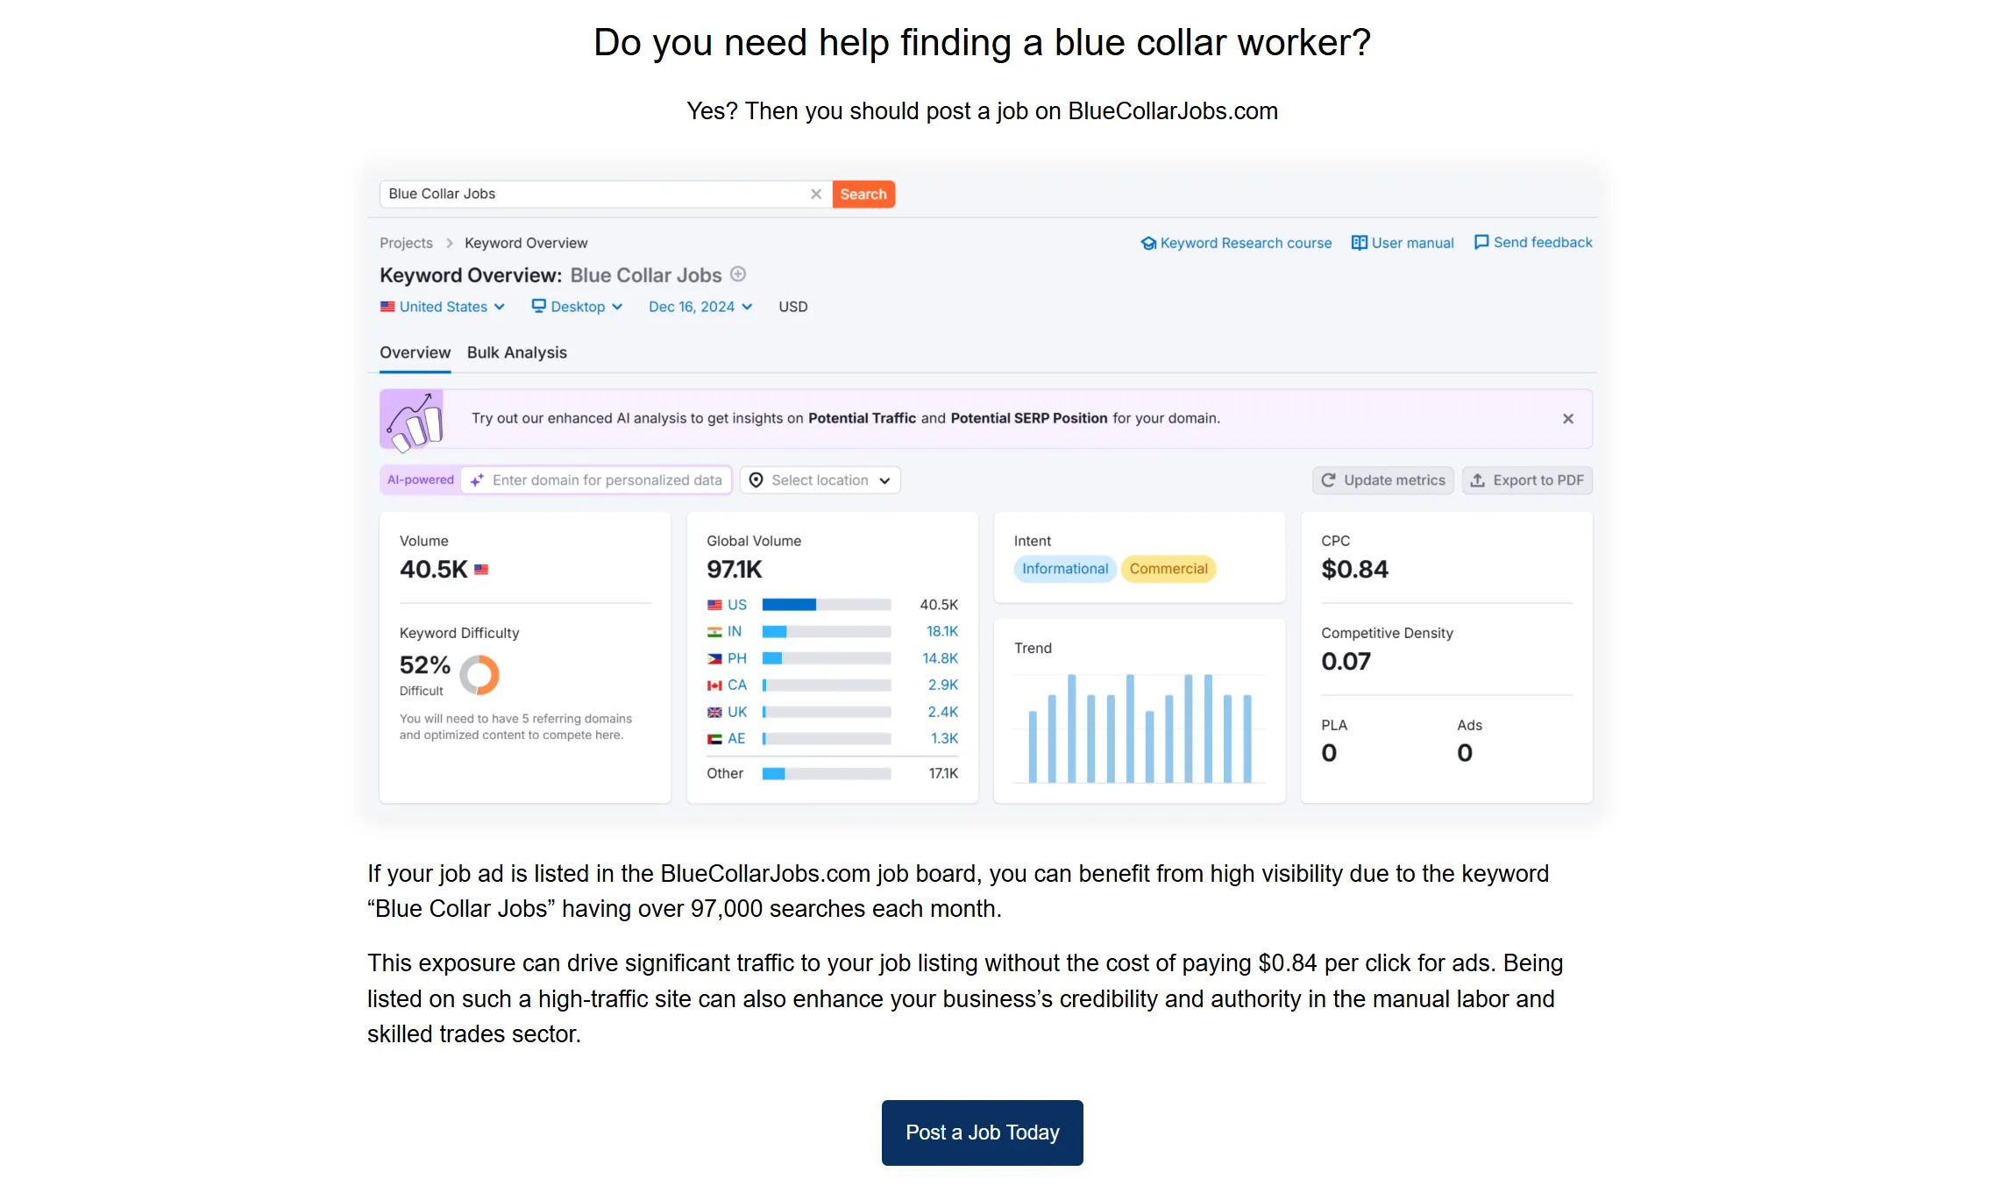1996x1200 pixels.
Task: Click the orange Search button
Action: 863,194
